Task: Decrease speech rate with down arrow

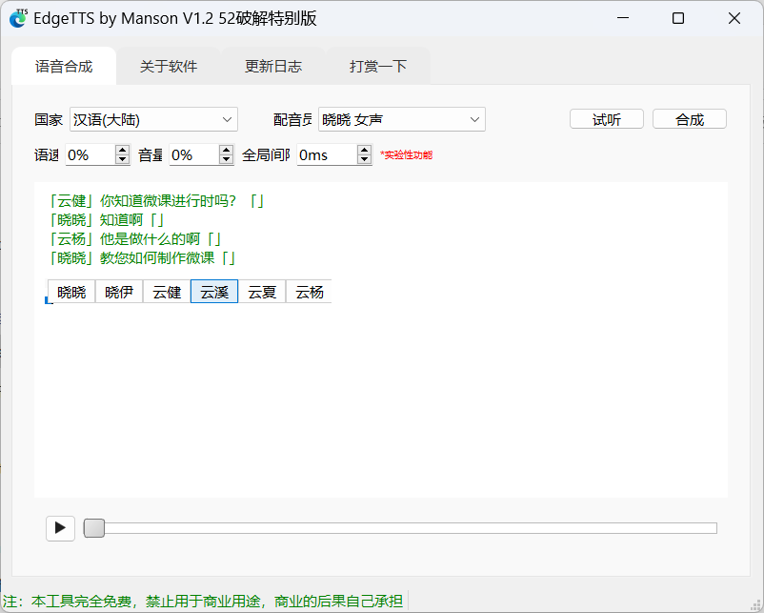Action: (123, 159)
